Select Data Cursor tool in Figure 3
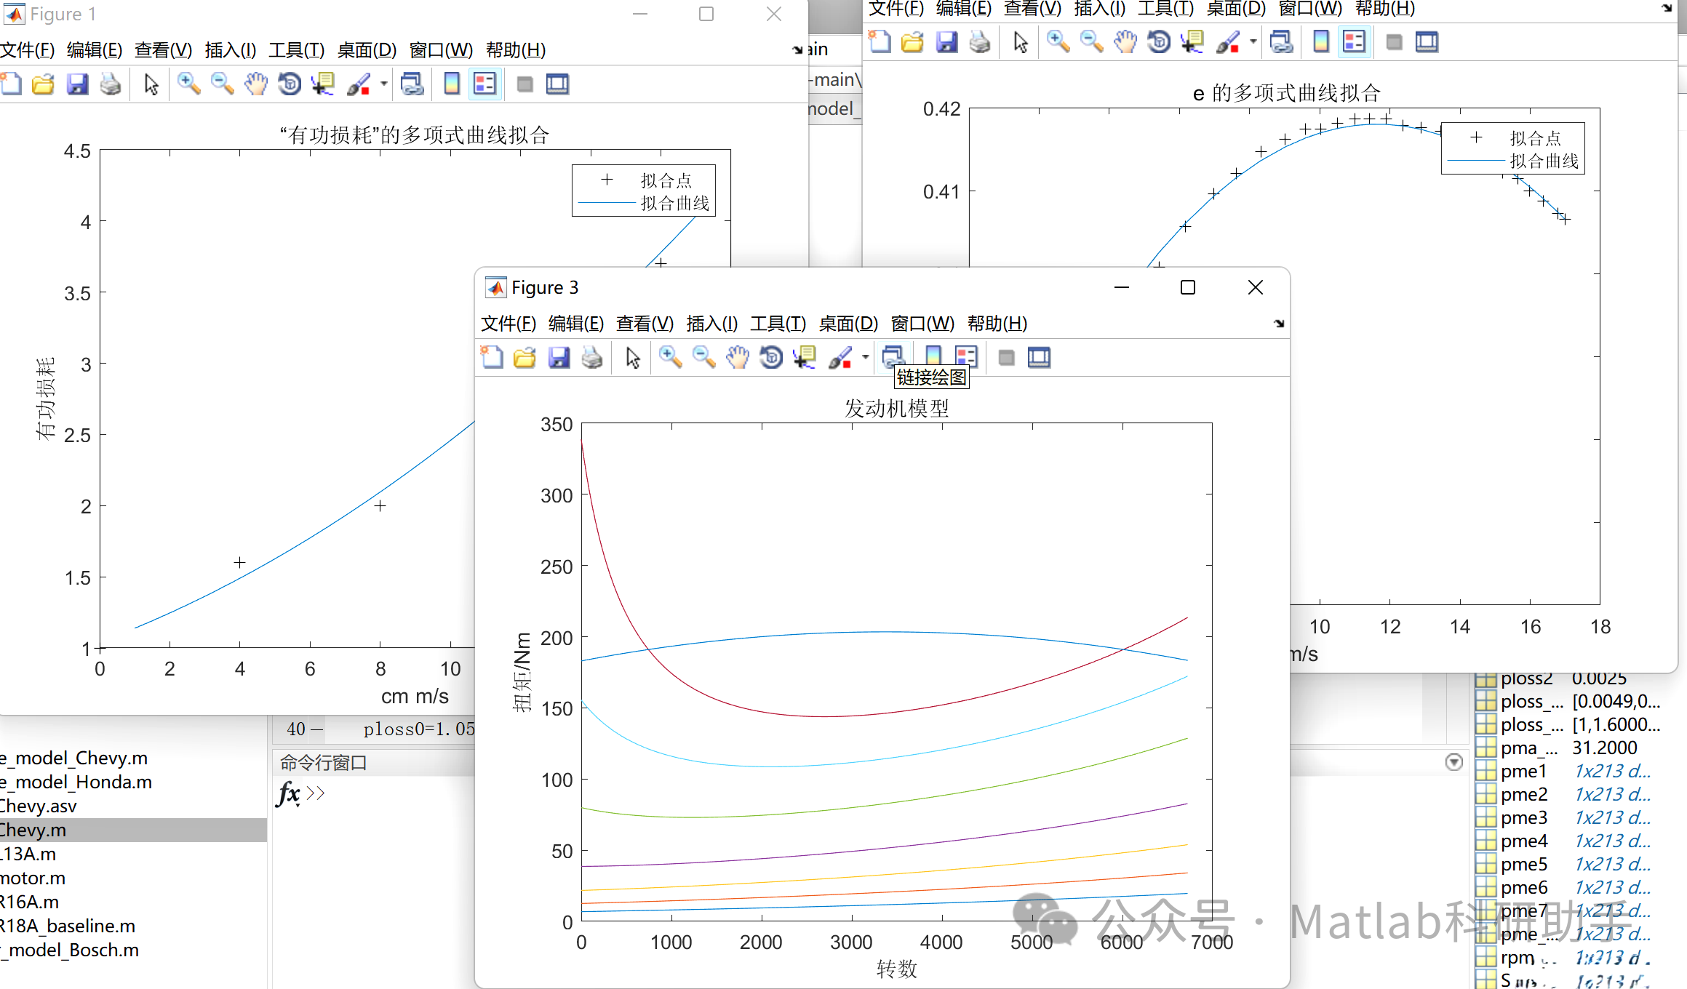Screen dimensions: 1687x989 pyautogui.click(x=805, y=357)
